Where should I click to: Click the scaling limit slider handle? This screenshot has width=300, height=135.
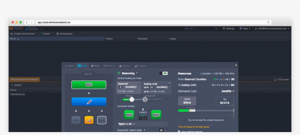145,99
